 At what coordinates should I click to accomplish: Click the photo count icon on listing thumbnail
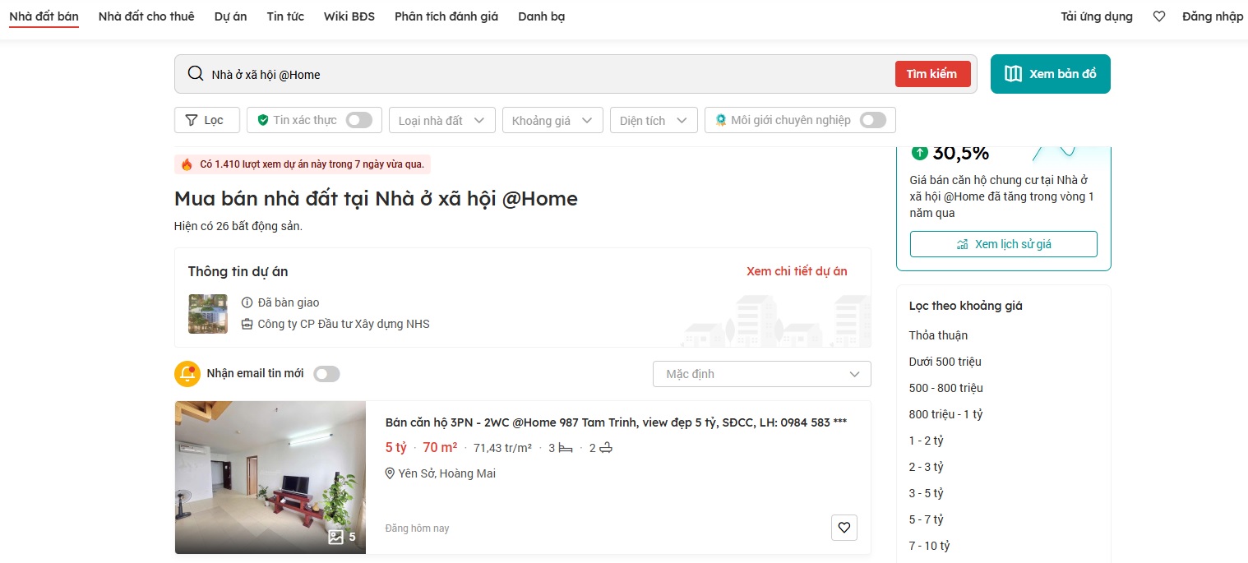coord(336,536)
